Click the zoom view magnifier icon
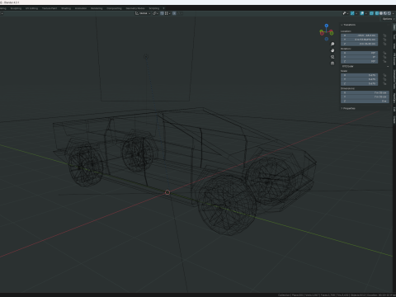The height and width of the screenshot is (297, 396). click(x=332, y=44)
